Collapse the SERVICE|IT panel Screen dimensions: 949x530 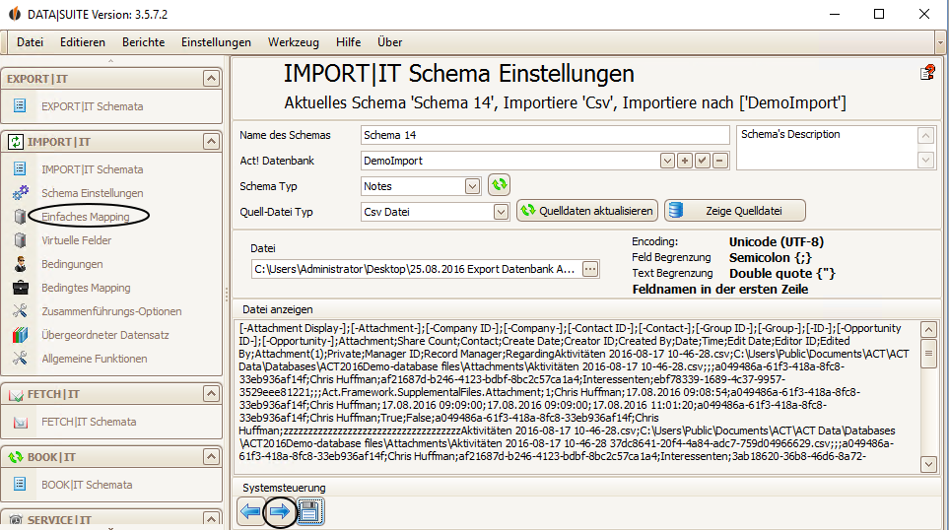211,519
